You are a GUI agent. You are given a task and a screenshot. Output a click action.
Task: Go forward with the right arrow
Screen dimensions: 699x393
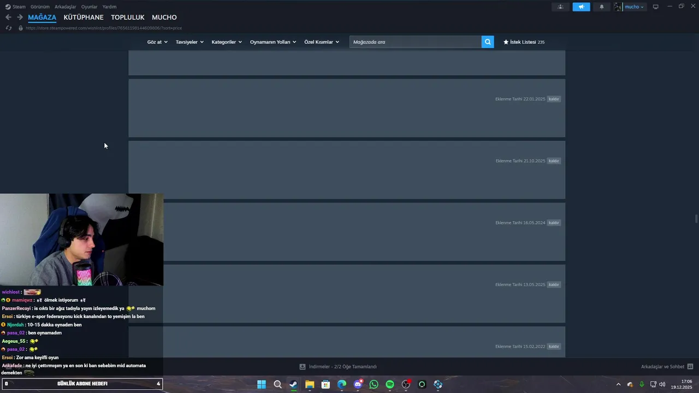20,17
